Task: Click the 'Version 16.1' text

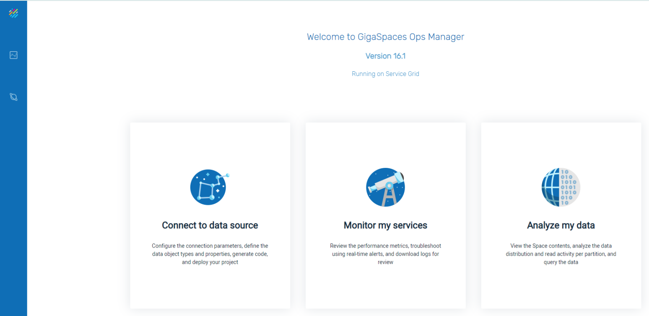Action: (x=385, y=56)
